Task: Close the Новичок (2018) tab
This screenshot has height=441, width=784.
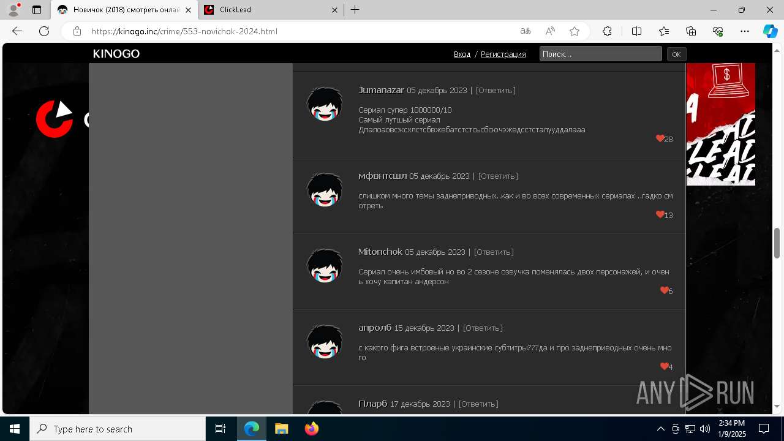Action: 187,10
